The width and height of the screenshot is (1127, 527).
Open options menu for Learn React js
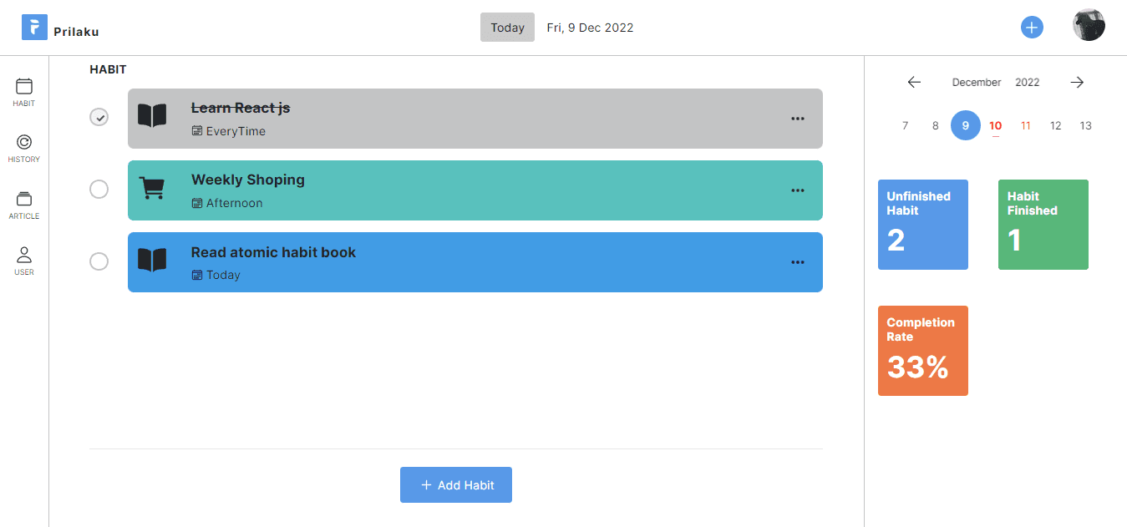(797, 119)
